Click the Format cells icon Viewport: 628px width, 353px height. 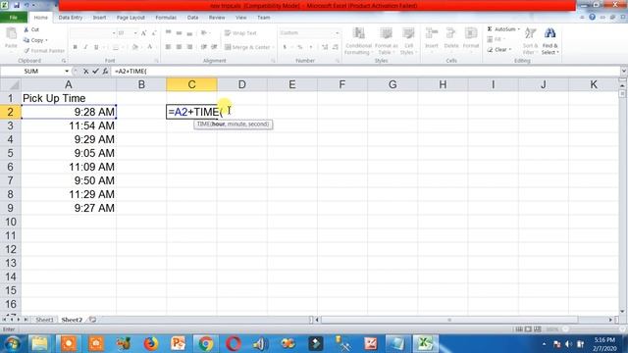(471, 33)
